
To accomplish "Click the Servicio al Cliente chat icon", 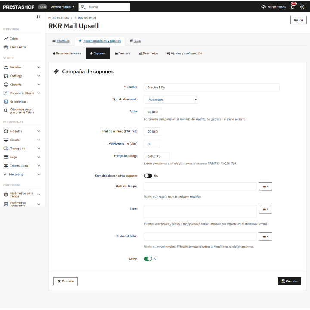I will coord(6,93).
